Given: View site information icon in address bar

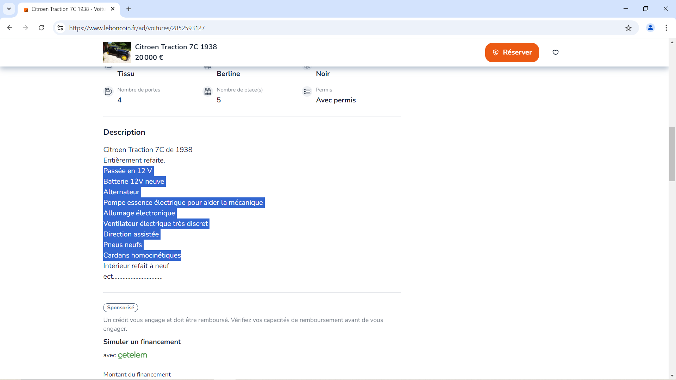Looking at the screenshot, I should click(61, 28).
